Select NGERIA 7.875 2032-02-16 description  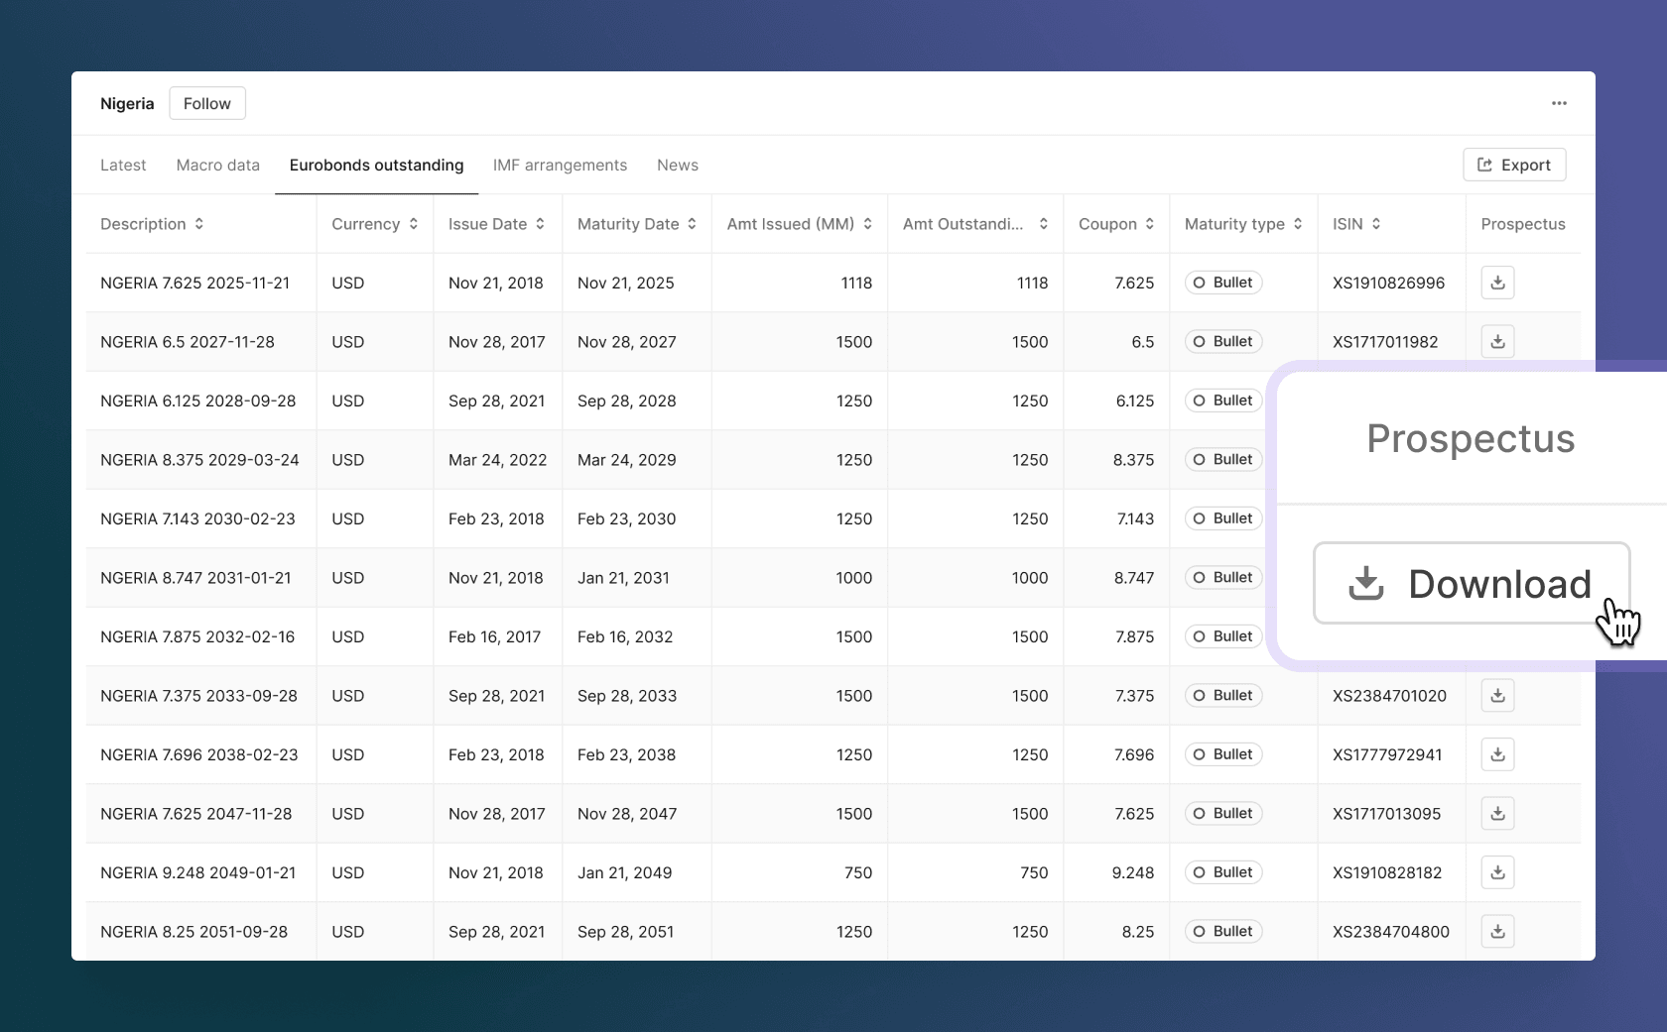coord(197,636)
